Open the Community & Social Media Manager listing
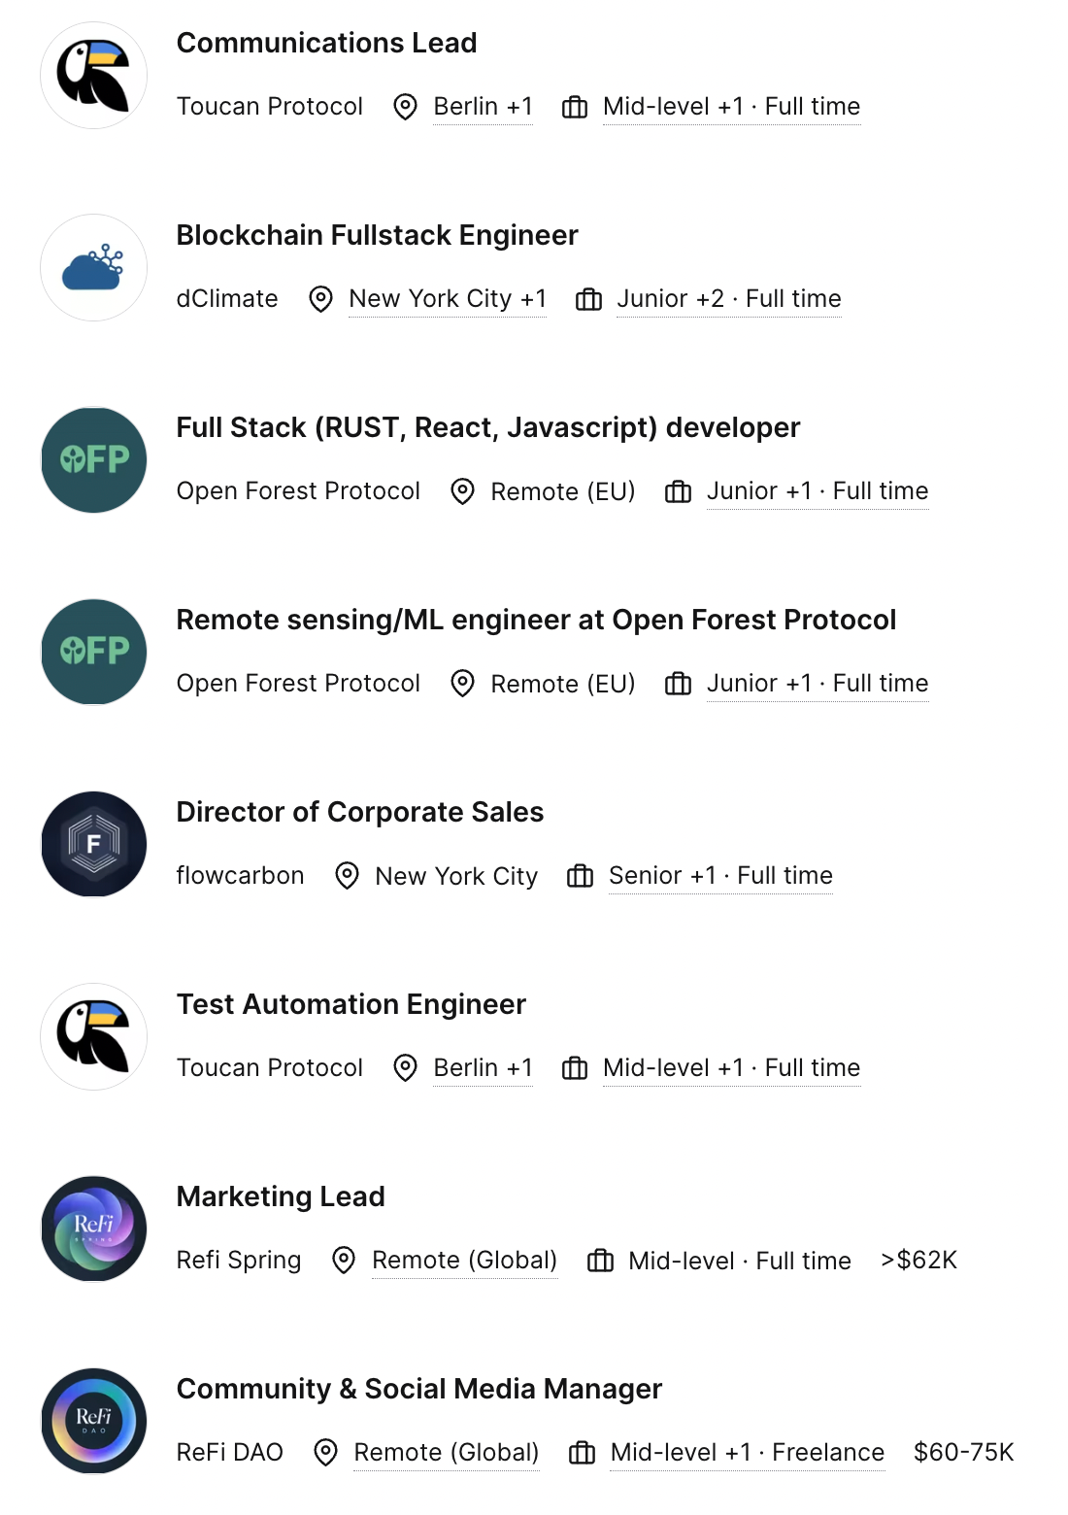Viewport: 1068px width, 1515px height. 418,1390
